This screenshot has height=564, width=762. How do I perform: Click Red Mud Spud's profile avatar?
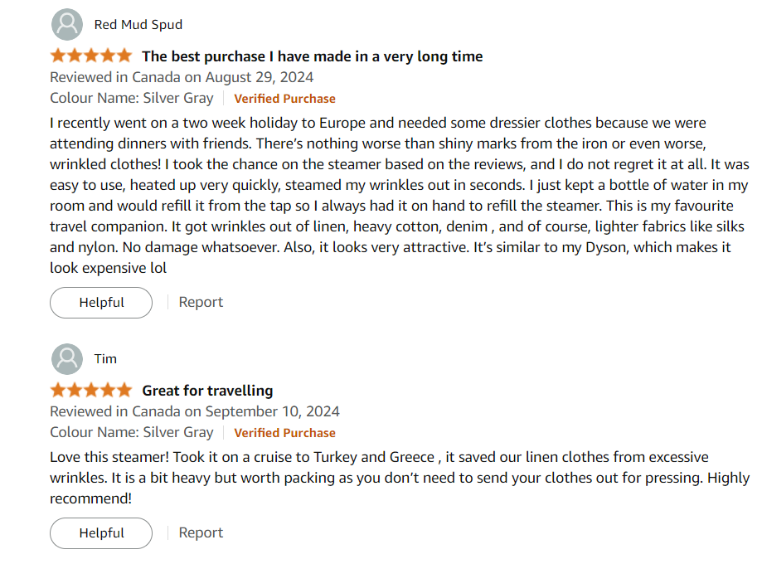click(x=66, y=25)
